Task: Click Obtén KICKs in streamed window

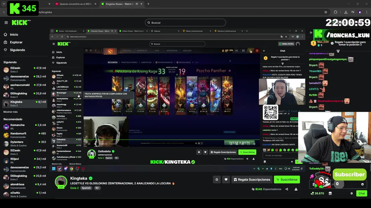Action: [286, 44]
